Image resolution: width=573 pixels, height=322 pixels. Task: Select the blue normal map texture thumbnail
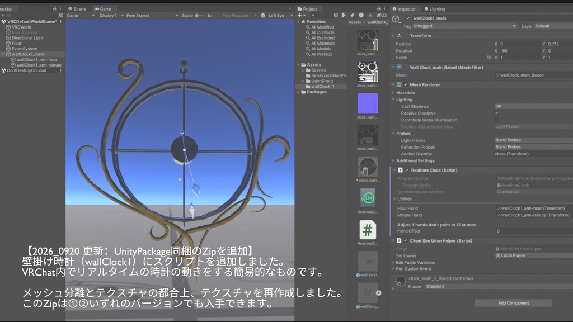click(368, 103)
